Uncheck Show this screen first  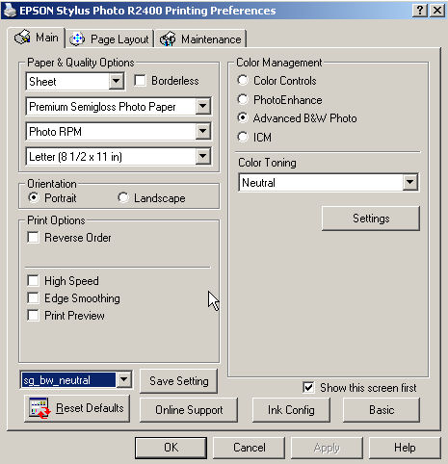tap(308, 388)
